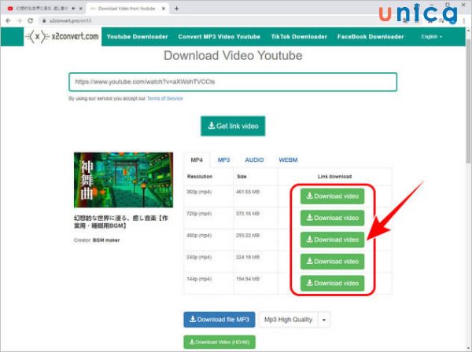Click the Resolution column header

200,177
